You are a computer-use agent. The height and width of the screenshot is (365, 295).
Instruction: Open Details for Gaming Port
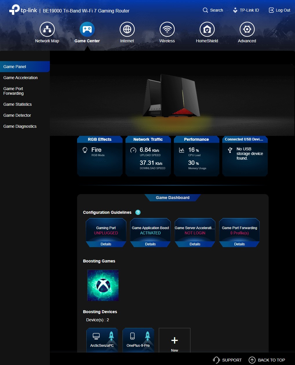click(106, 244)
